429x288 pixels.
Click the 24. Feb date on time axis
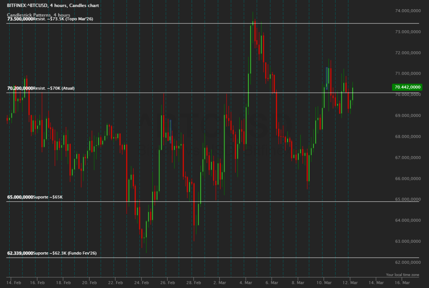tap(142, 283)
